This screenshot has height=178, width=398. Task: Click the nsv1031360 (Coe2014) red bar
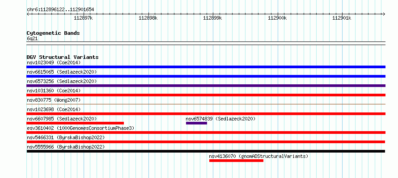206,95
